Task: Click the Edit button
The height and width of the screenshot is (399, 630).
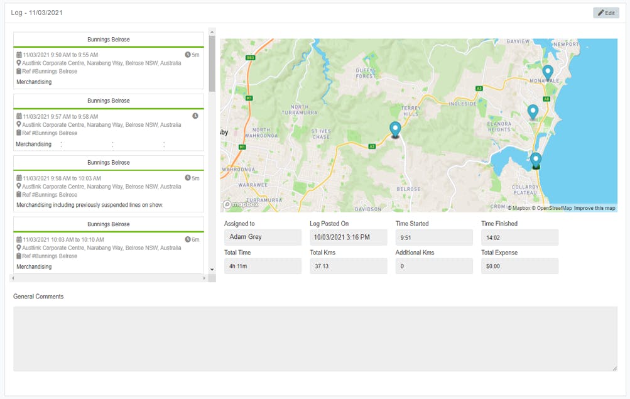Action: [x=606, y=13]
